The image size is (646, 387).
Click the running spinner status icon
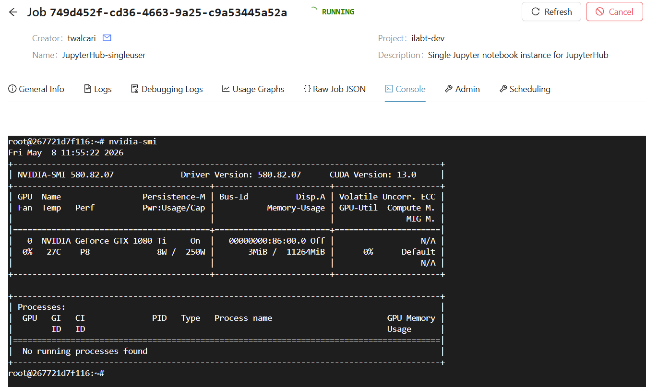tap(314, 10)
